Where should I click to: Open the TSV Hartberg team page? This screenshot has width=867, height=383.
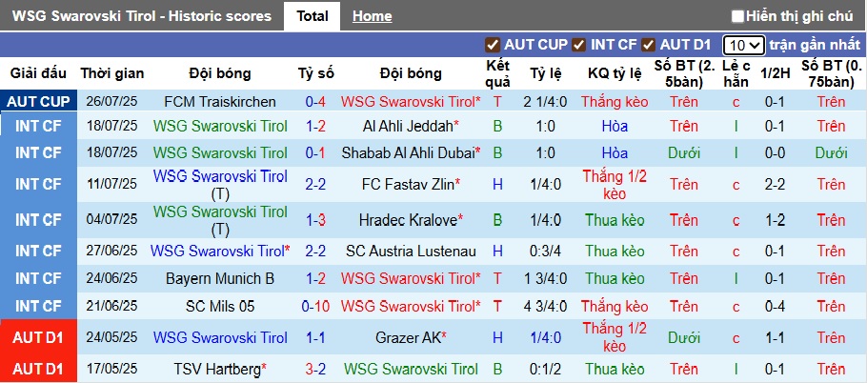(x=218, y=370)
